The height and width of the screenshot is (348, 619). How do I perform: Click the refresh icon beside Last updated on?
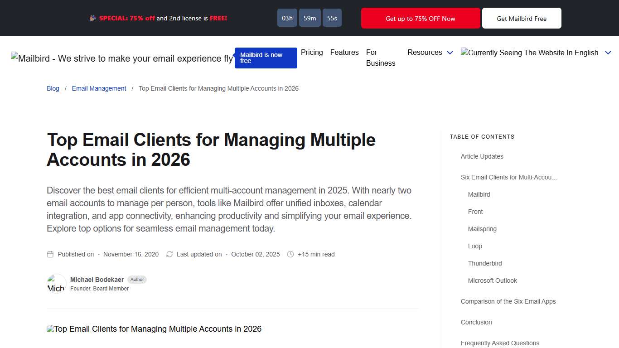[169, 254]
